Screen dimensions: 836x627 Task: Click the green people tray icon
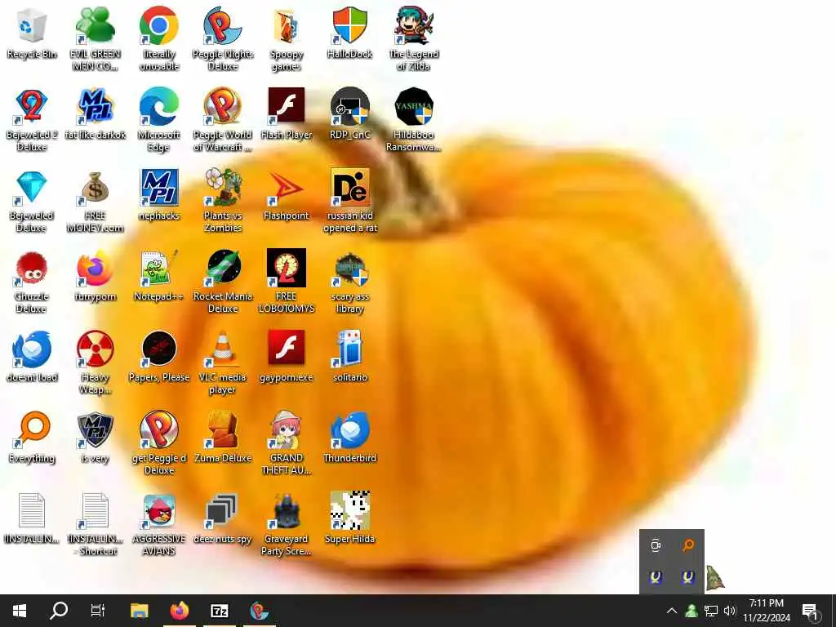click(691, 611)
